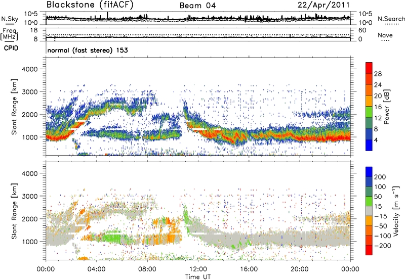Click the 16 tick on Power colorbar
Image resolution: width=405 pixels, height=280 pixels.
pos(378,107)
